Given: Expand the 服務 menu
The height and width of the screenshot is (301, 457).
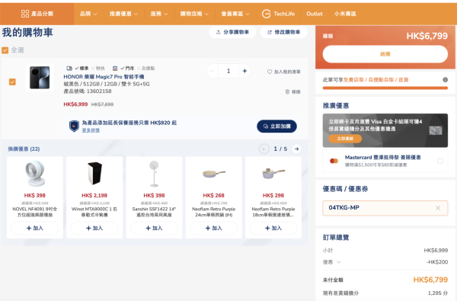Looking at the screenshot, I should [x=159, y=14].
